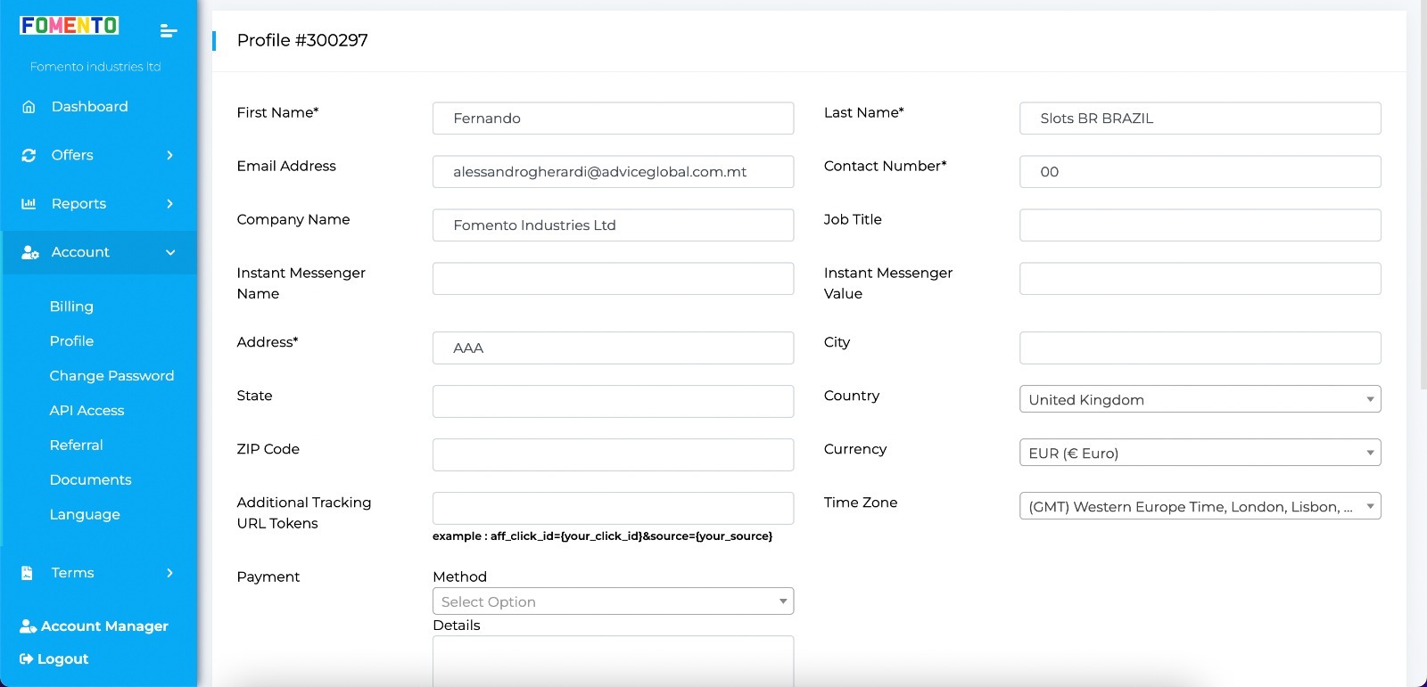
Task: Click the Terms document icon
Action: pos(28,573)
